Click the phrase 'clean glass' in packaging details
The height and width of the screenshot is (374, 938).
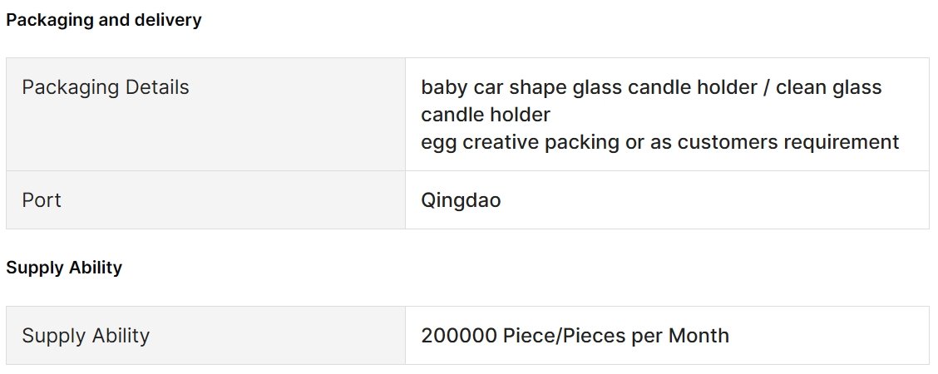(x=828, y=87)
